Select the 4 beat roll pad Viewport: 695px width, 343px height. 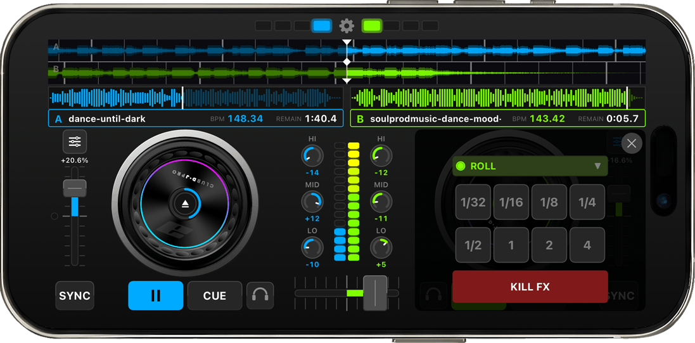tap(587, 245)
